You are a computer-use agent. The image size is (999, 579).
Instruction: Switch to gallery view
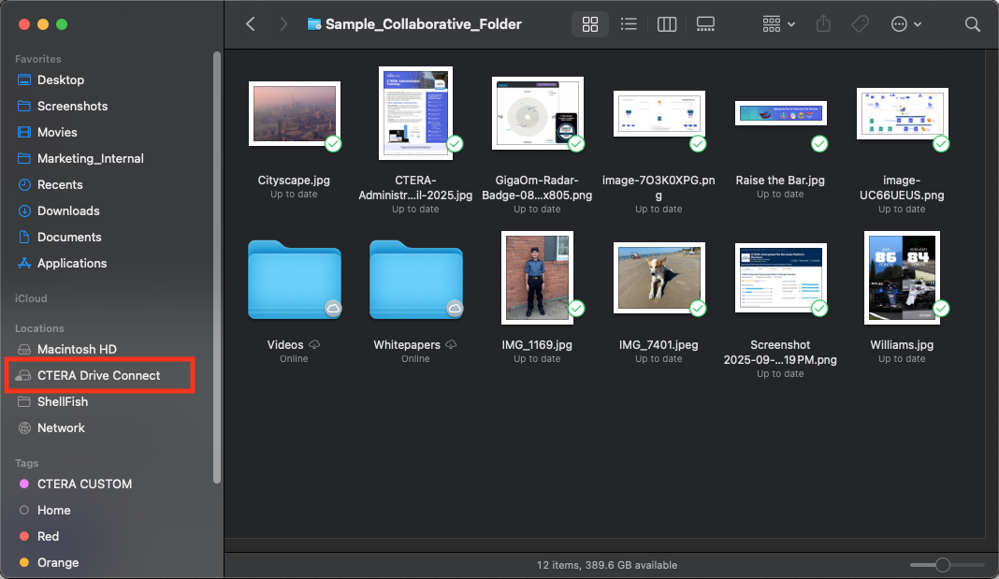tap(705, 24)
